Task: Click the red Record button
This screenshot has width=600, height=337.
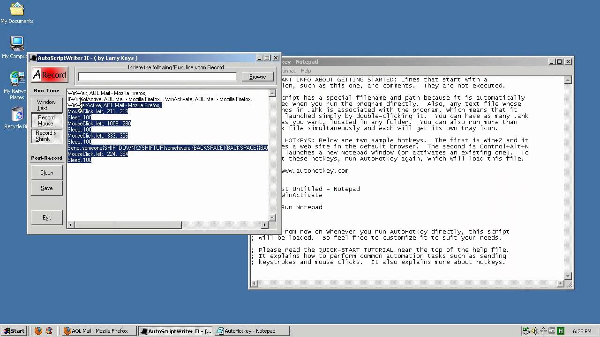Action: tap(49, 75)
